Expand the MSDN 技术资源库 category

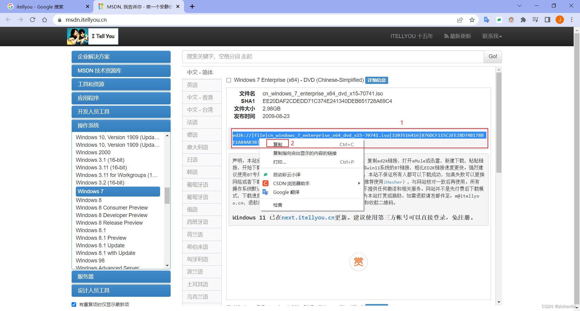click(121, 71)
